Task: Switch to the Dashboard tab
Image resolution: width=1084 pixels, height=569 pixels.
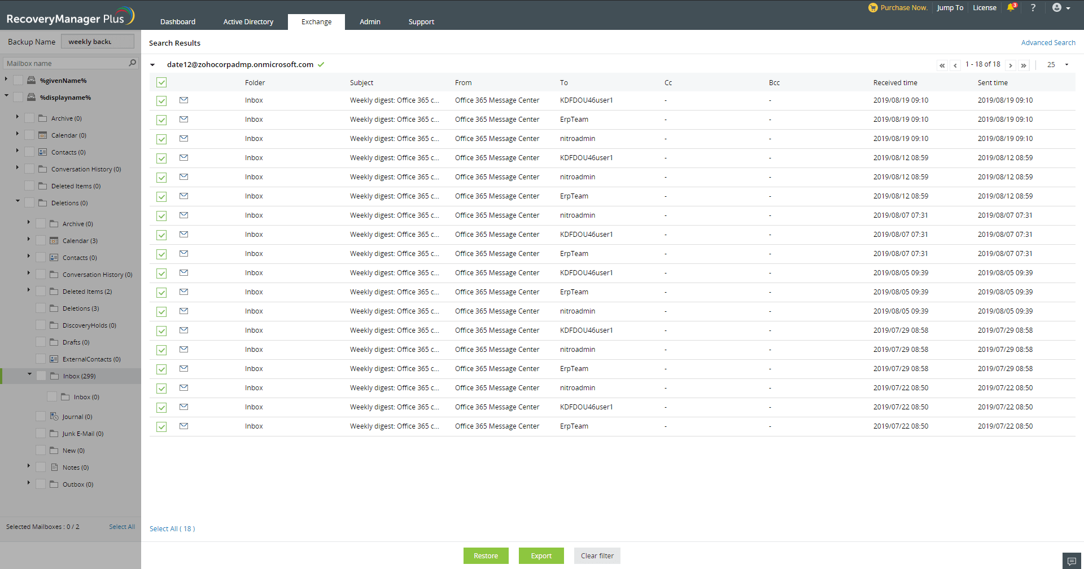Action: [178, 22]
